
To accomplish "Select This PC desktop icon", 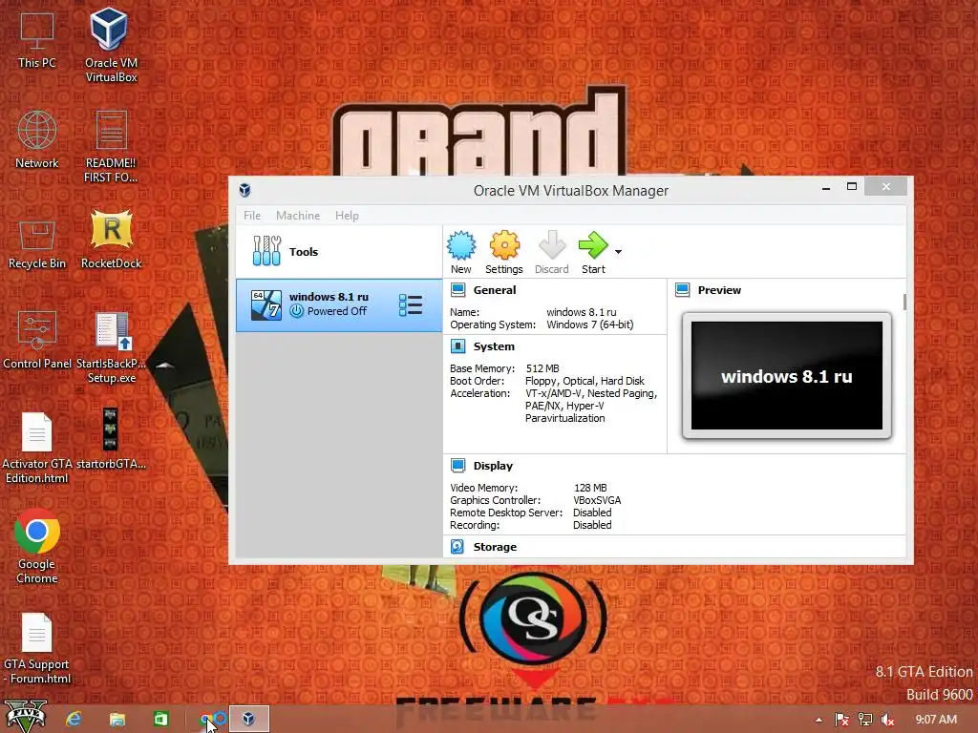I will pyautogui.click(x=37, y=40).
